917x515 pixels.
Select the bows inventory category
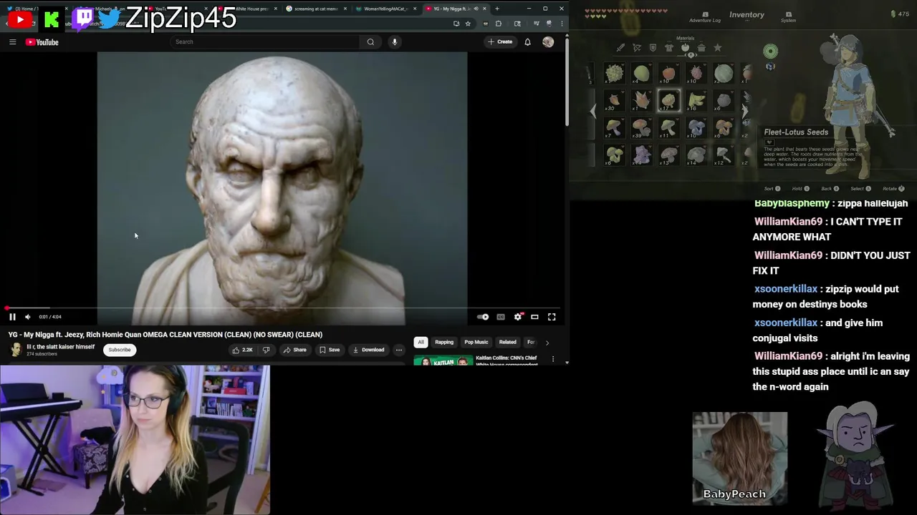pyautogui.click(x=637, y=48)
